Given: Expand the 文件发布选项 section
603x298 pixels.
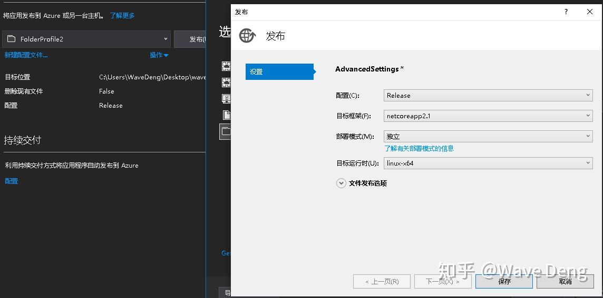Looking at the screenshot, I should (x=341, y=183).
